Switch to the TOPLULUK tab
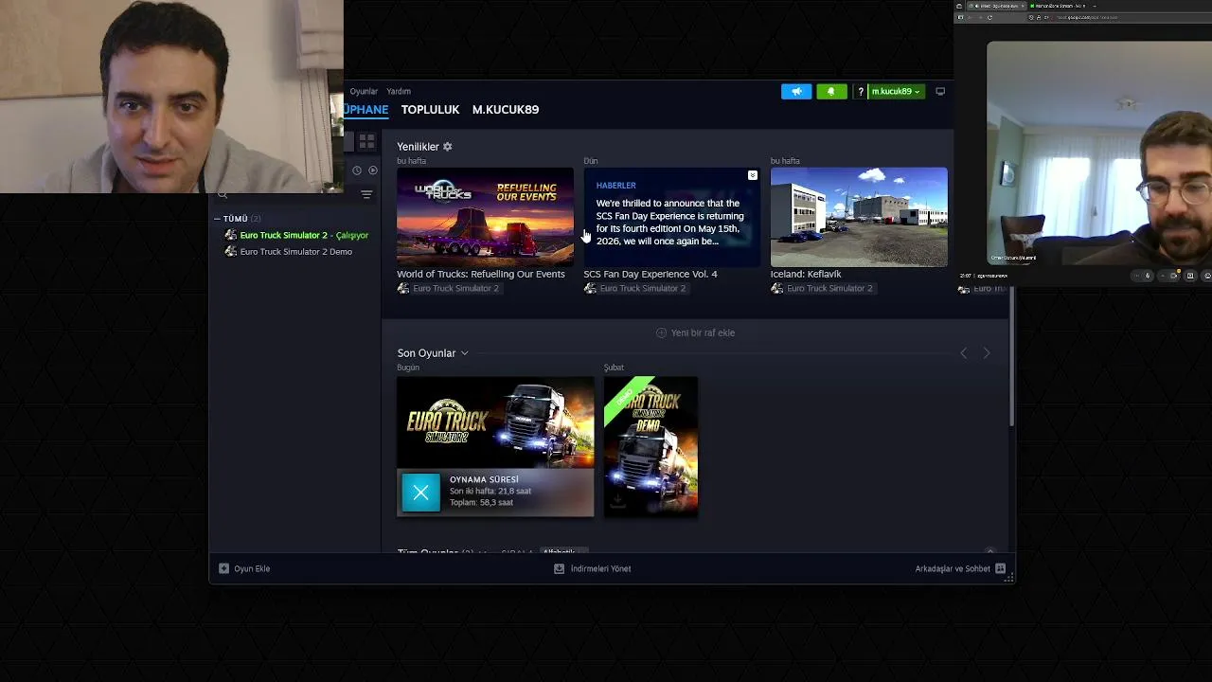Image resolution: width=1212 pixels, height=682 pixels. coord(430,110)
